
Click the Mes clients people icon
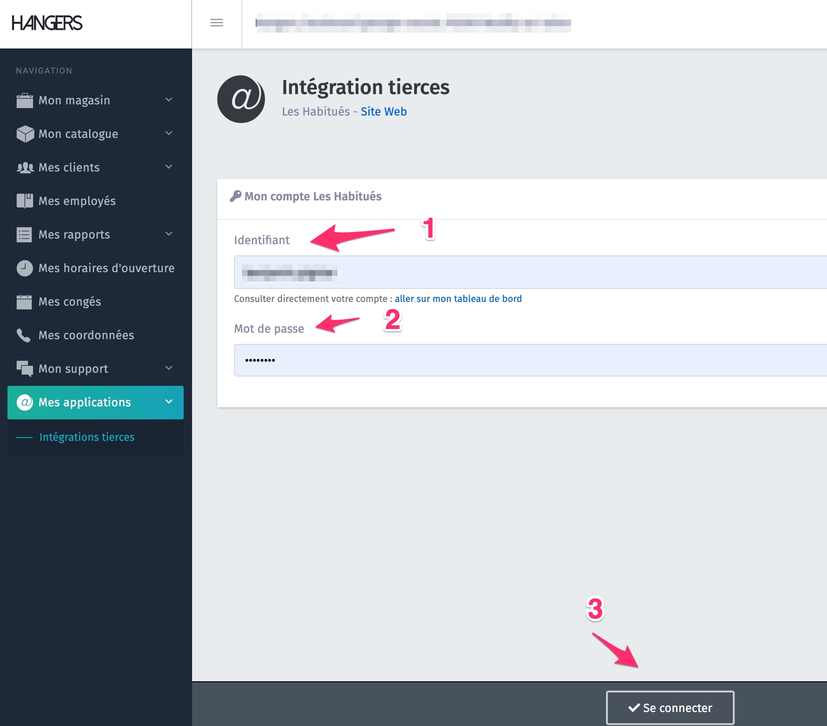(25, 168)
